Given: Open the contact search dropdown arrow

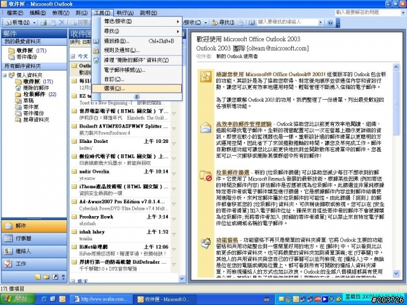Looking at the screenshot, I should coord(321,23).
